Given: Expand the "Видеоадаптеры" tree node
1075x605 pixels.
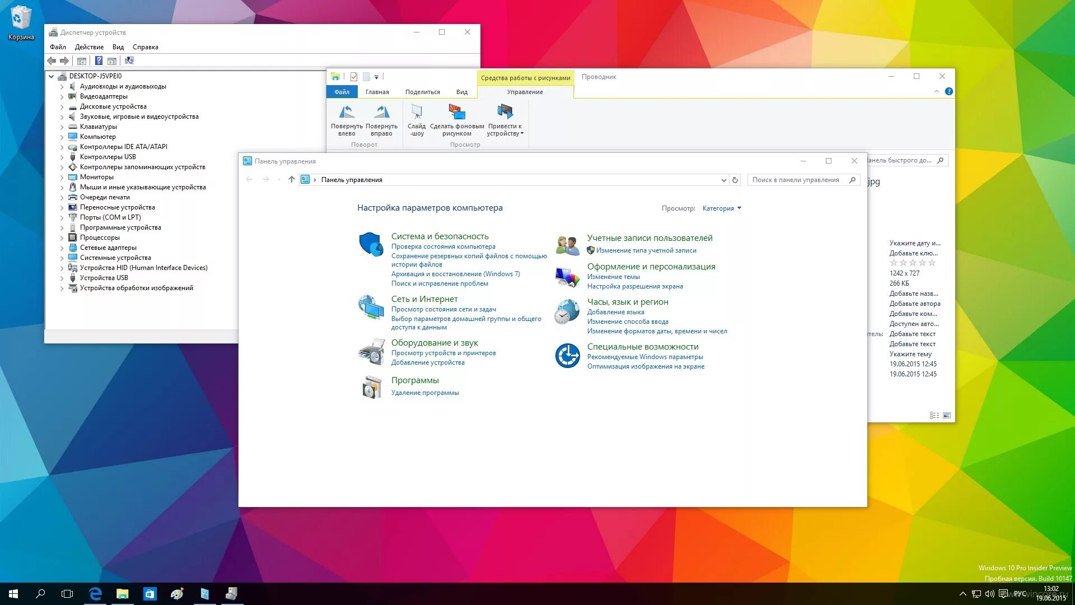Looking at the screenshot, I should click(x=63, y=96).
